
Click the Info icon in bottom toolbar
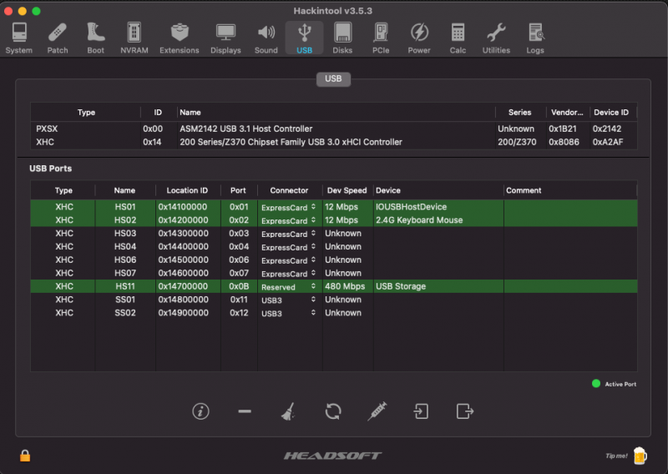pyautogui.click(x=200, y=411)
